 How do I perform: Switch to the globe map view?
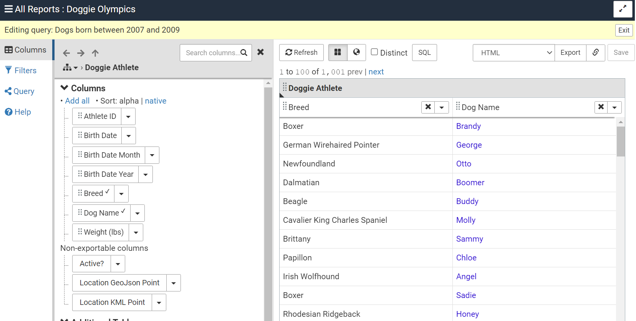356,53
